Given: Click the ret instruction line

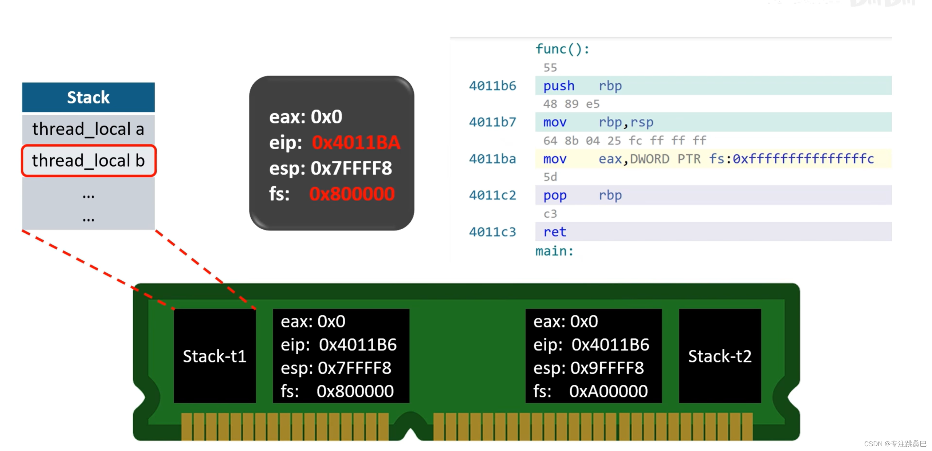Looking at the screenshot, I should pyautogui.click(x=555, y=232).
